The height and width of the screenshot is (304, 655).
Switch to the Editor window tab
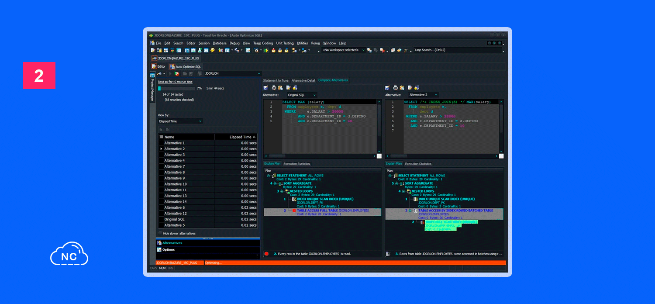[x=159, y=66]
